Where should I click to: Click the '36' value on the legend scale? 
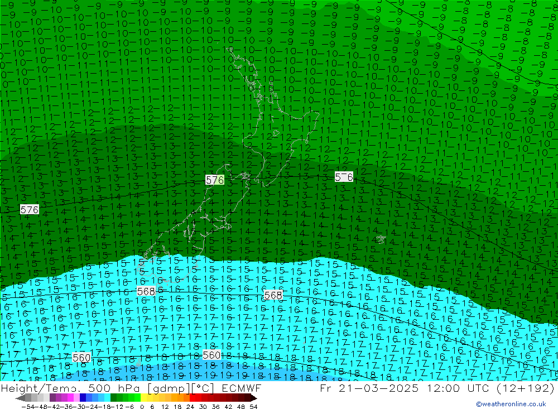tap(215, 407)
